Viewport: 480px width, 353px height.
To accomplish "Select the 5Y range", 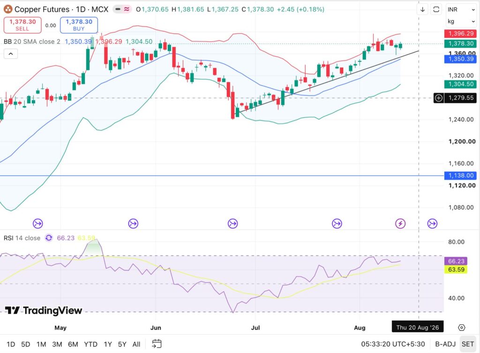I will [x=122, y=344].
